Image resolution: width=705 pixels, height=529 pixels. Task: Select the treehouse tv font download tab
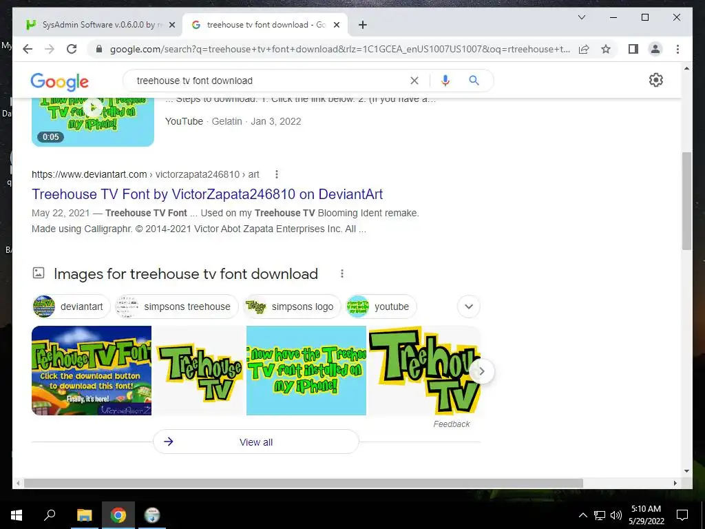coord(264,25)
